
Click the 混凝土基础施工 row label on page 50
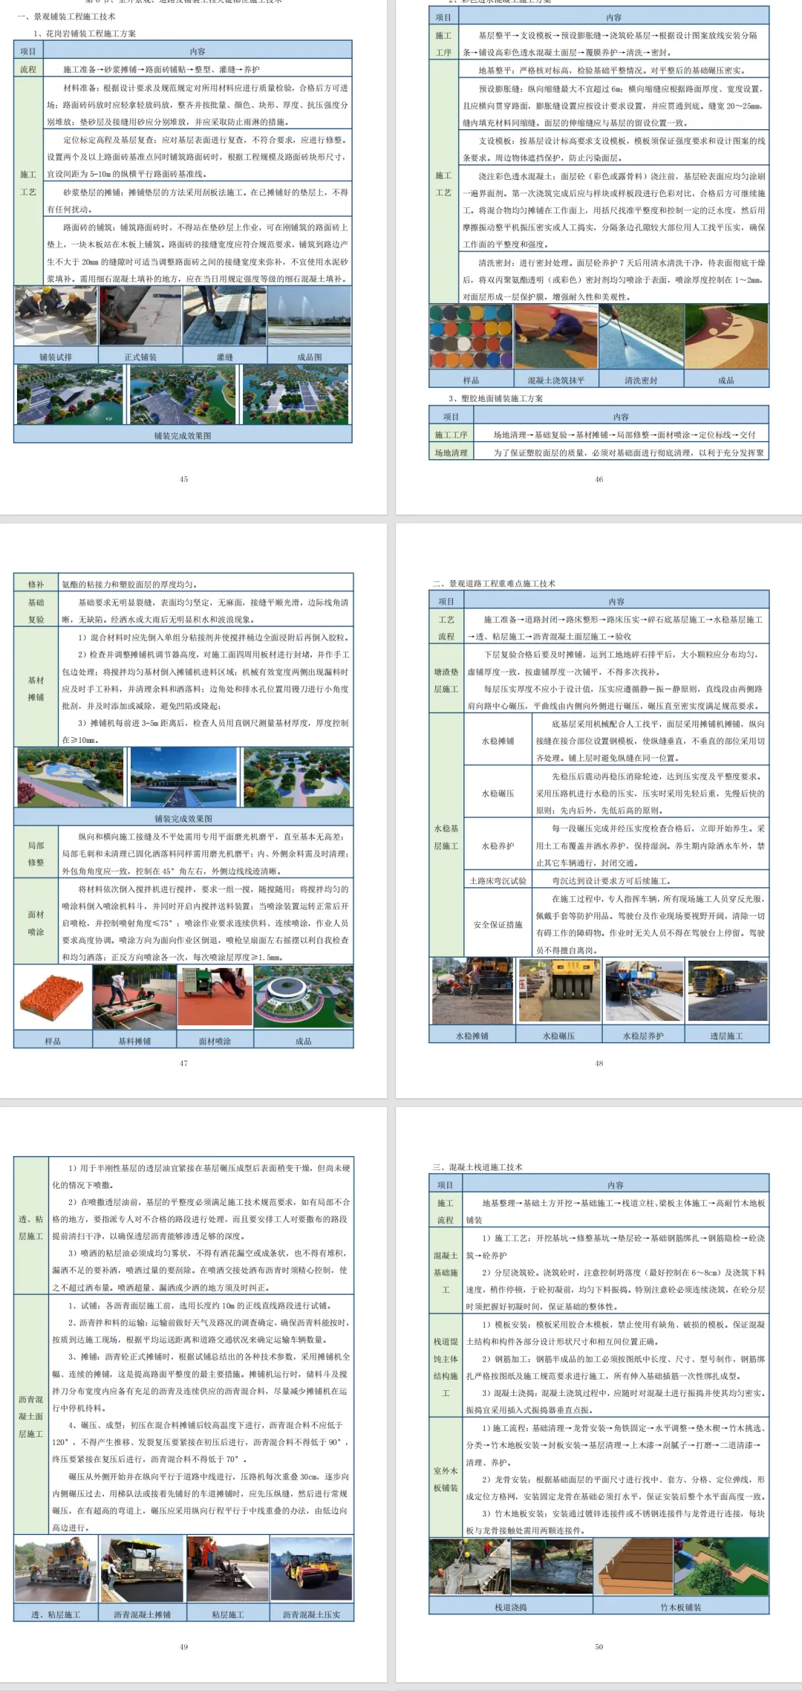tap(446, 1272)
